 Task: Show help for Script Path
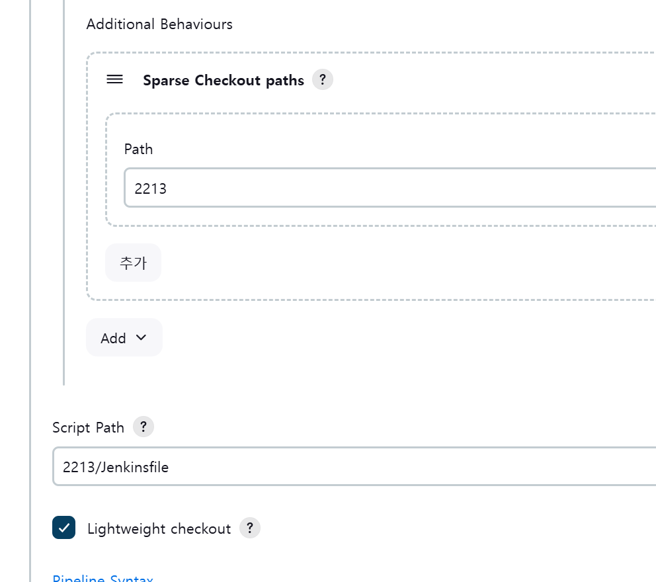[x=143, y=427]
